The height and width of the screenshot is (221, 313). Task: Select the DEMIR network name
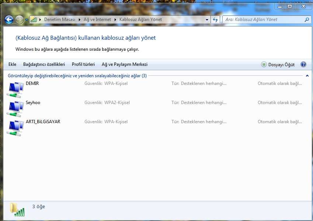[32, 83]
